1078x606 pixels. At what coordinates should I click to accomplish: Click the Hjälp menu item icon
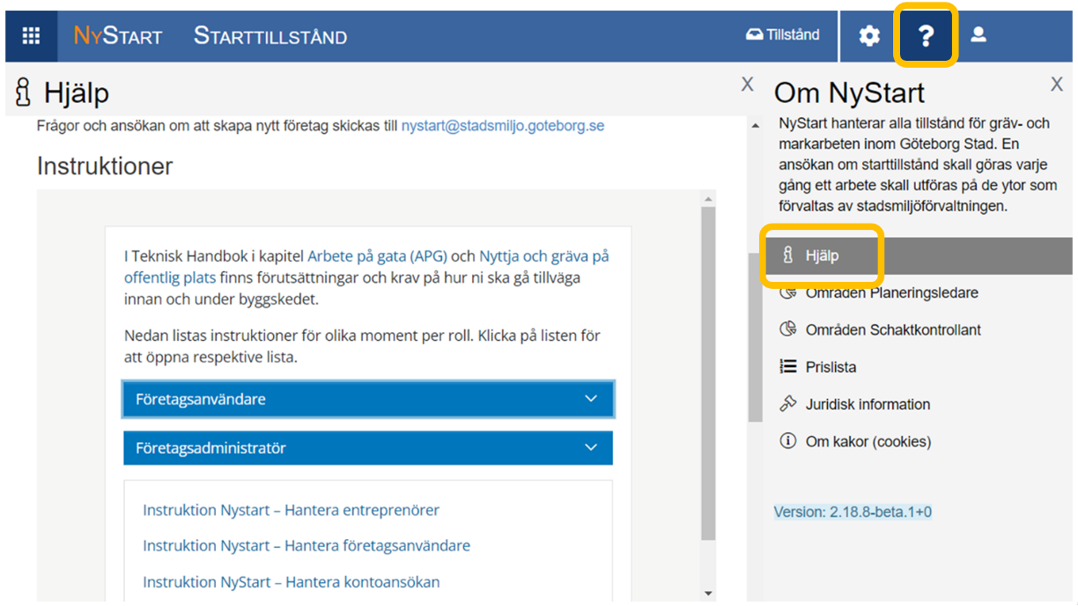coord(788,256)
